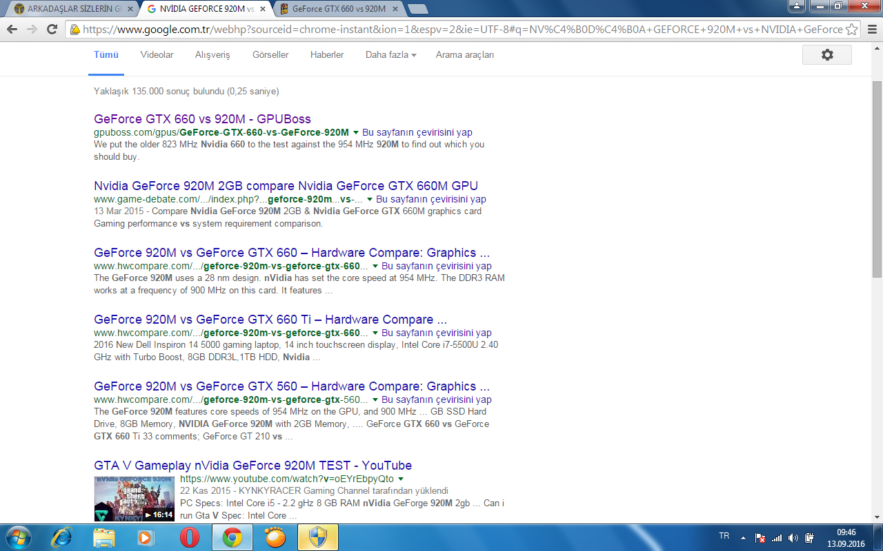
Task: Select the Tümü search filter
Action: (x=106, y=55)
